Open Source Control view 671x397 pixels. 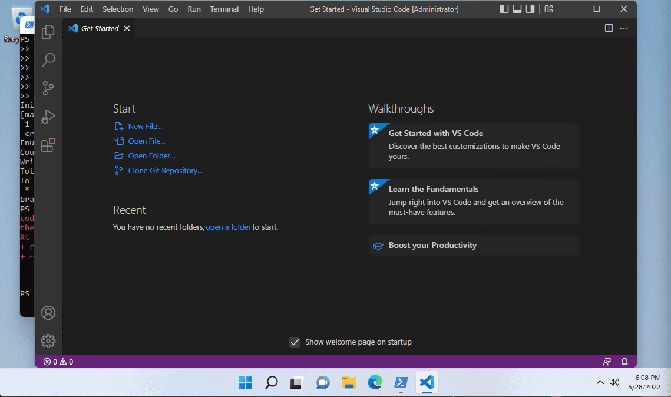click(48, 88)
